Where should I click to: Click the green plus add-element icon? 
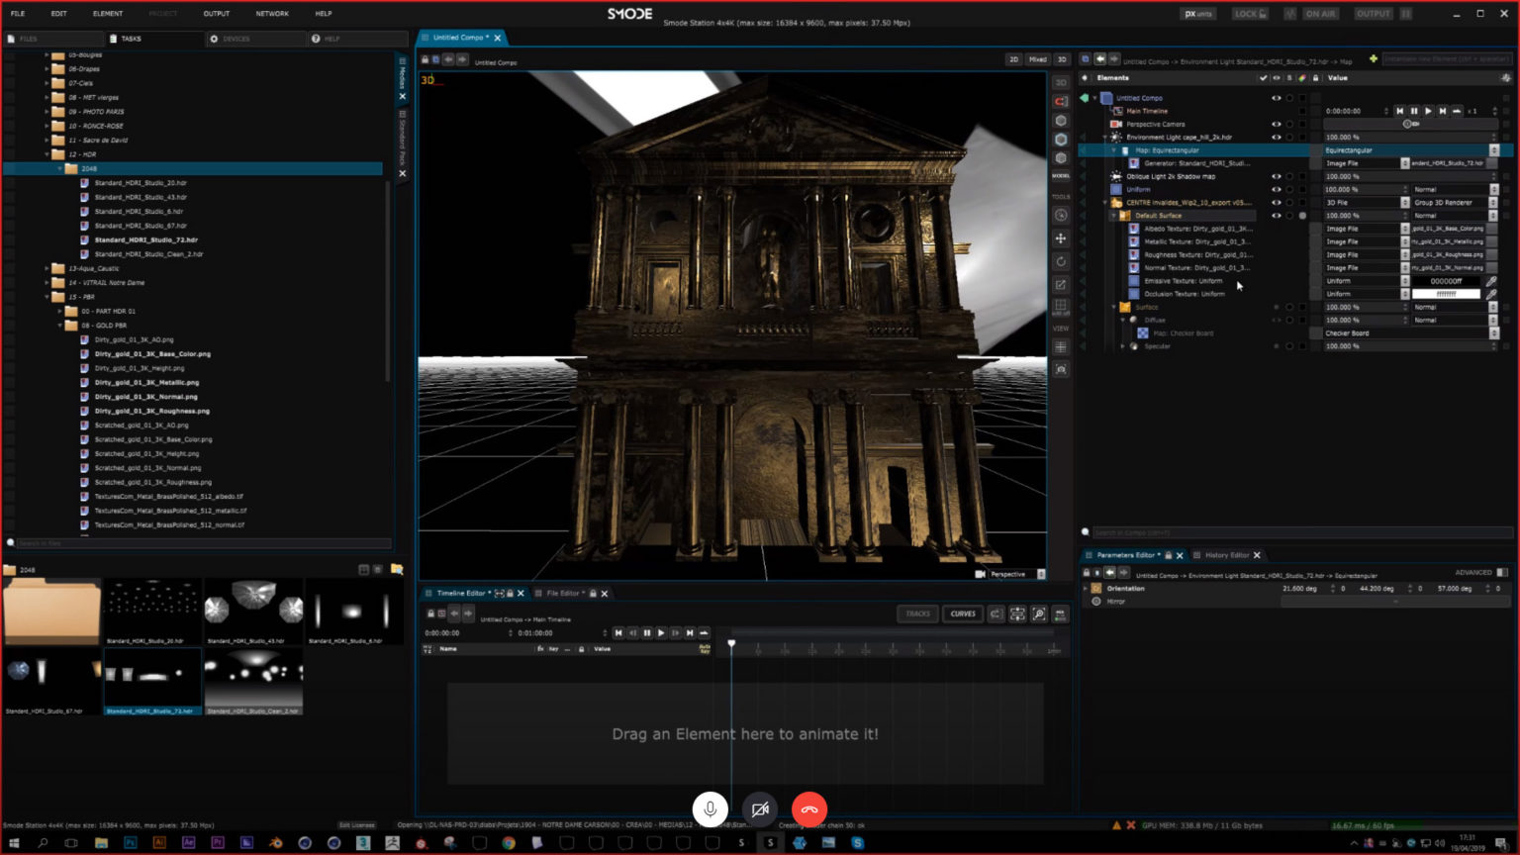1374,59
